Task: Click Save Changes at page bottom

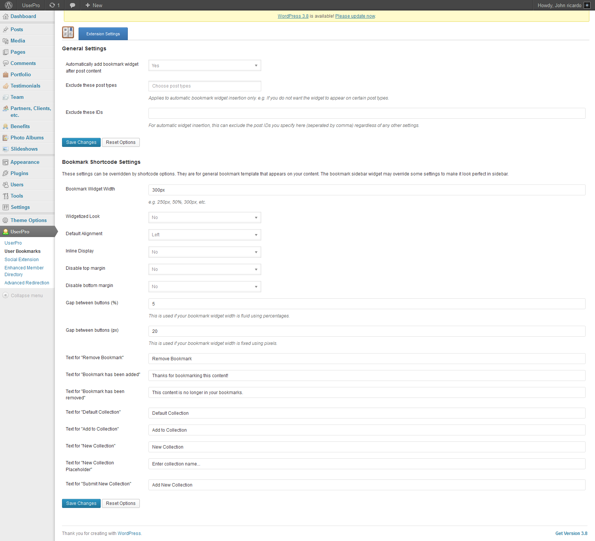Action: coord(81,503)
